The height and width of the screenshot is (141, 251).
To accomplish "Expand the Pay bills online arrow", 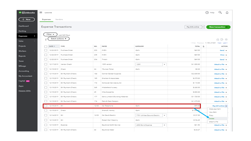I will pos(203,27).
